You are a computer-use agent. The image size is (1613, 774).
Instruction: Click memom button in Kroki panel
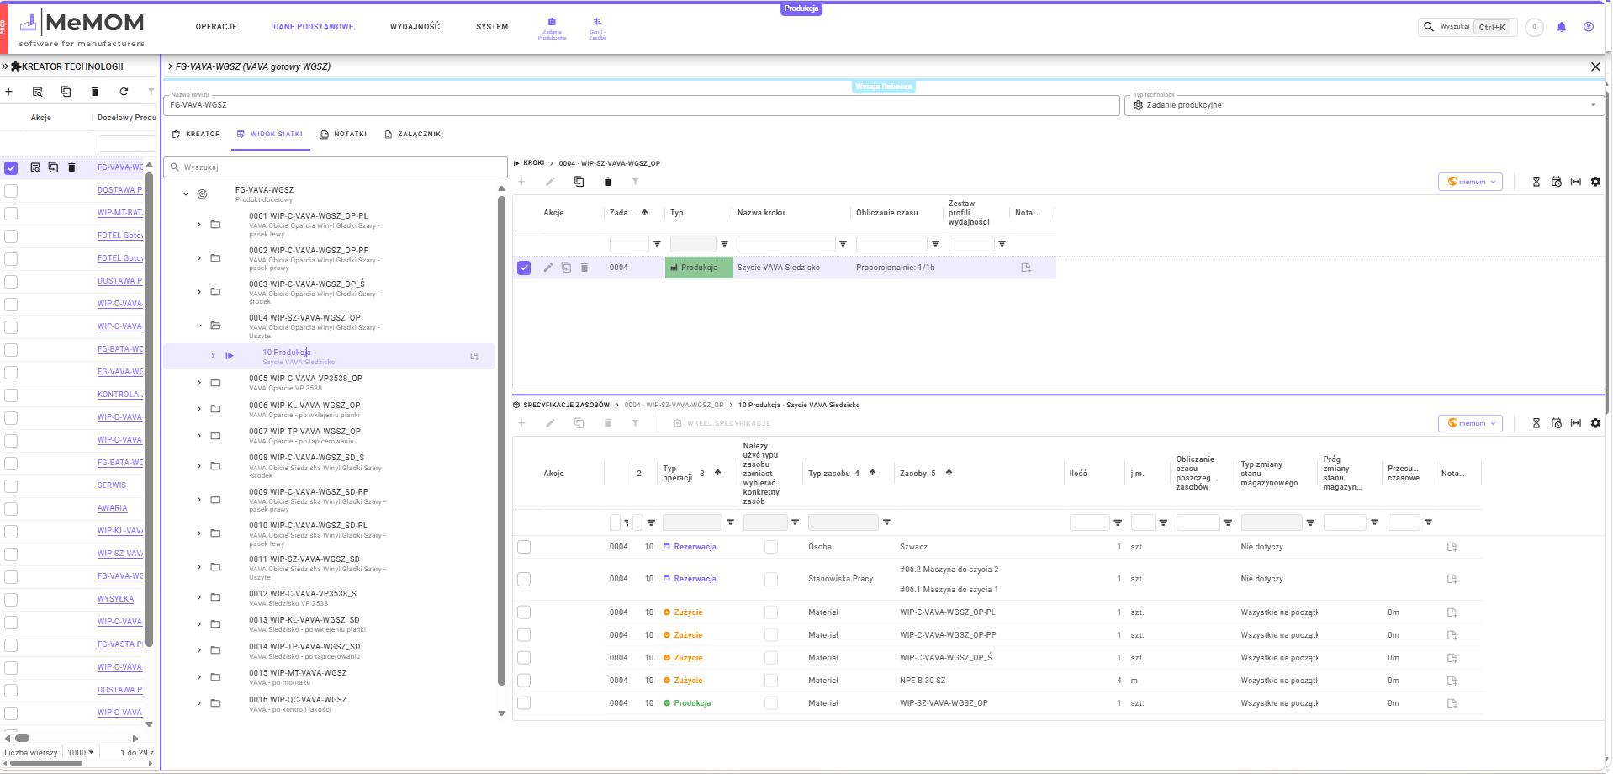pyautogui.click(x=1470, y=182)
